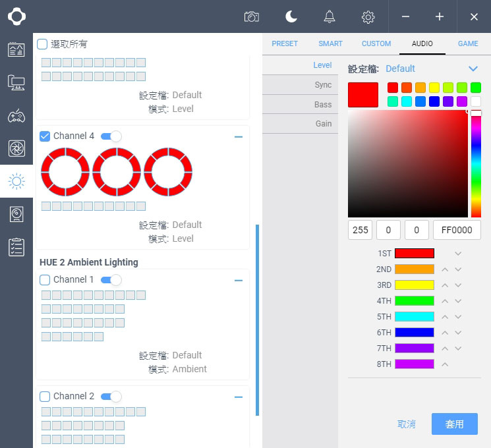Click the 取消 cancel button
Viewport: 491px width, 448px height.
[407, 424]
